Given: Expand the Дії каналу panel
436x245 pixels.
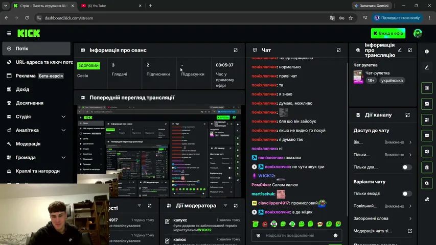Looking at the screenshot, I should click(407, 115).
